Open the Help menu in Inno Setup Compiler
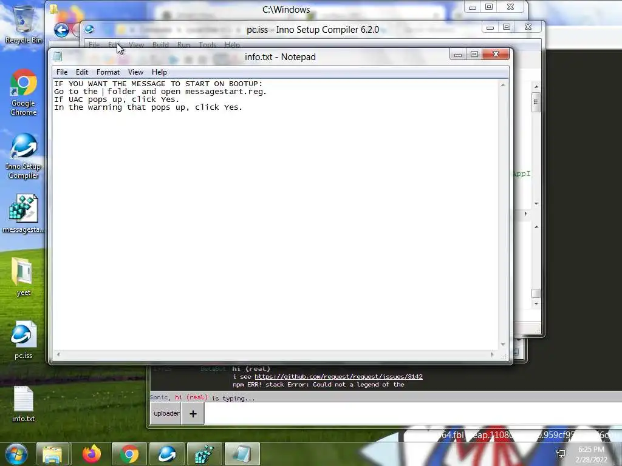The width and height of the screenshot is (622, 466). pyautogui.click(x=232, y=45)
